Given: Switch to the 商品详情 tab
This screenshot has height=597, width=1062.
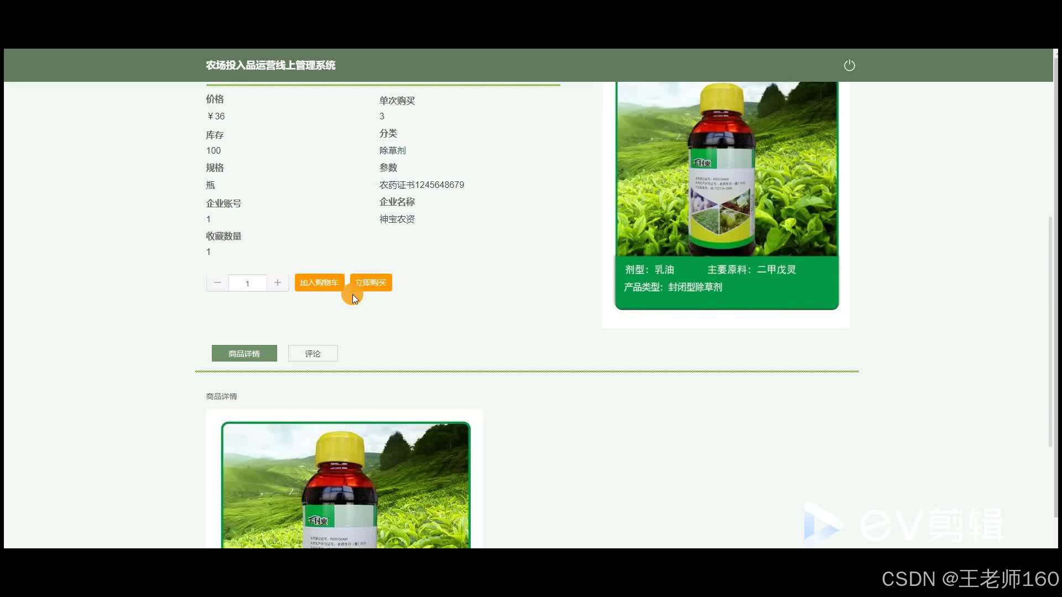Looking at the screenshot, I should pos(244,353).
